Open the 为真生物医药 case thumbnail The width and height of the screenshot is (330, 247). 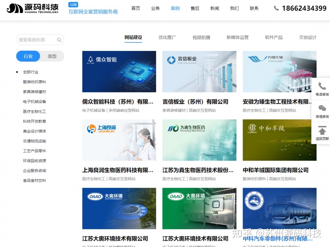(x=199, y=140)
